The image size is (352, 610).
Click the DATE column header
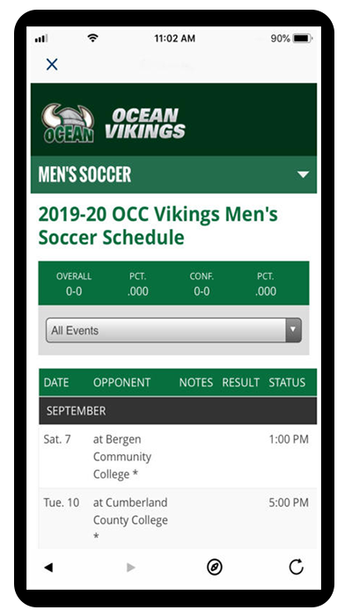point(56,382)
